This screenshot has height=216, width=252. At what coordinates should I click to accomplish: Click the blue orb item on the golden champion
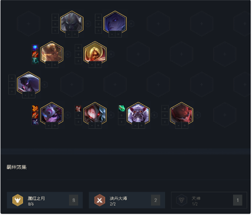(35, 48)
